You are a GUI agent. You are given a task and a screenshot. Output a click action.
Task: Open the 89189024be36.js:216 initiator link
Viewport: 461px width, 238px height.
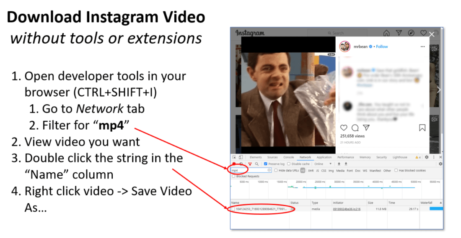tap(347, 209)
